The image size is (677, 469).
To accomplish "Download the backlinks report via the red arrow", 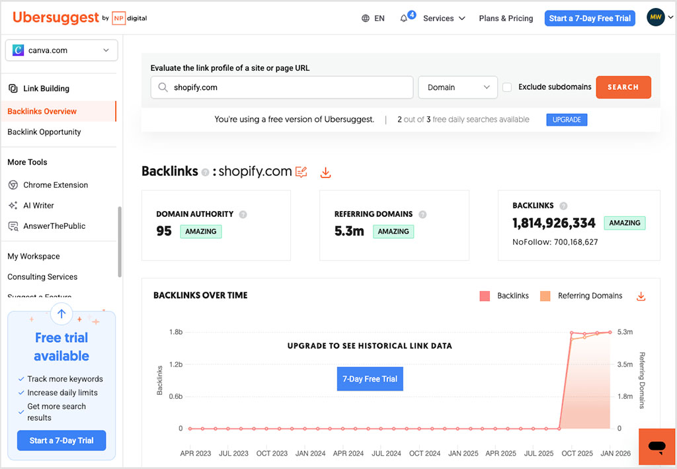I will [325, 172].
